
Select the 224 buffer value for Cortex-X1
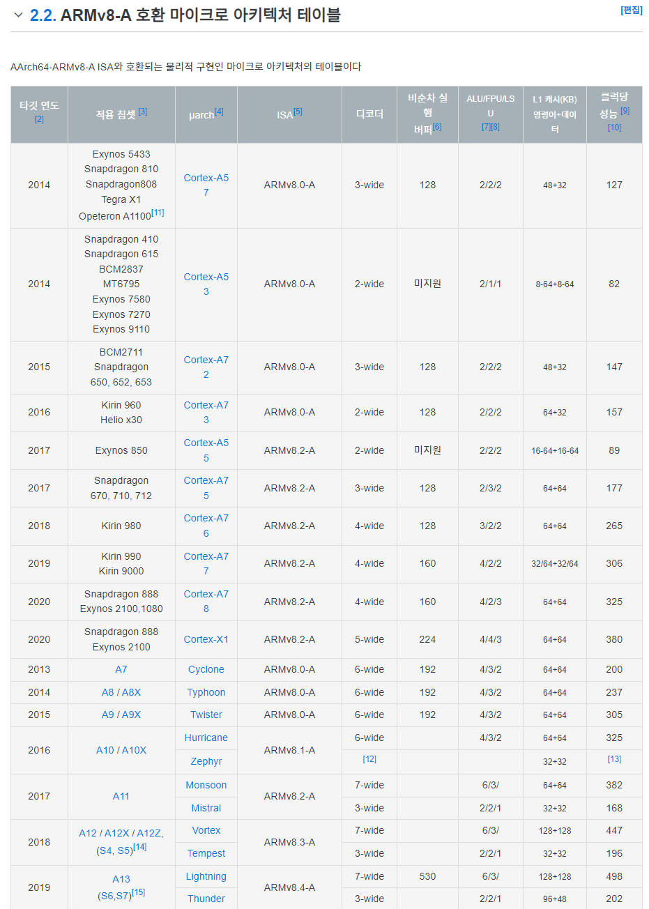coord(428,639)
